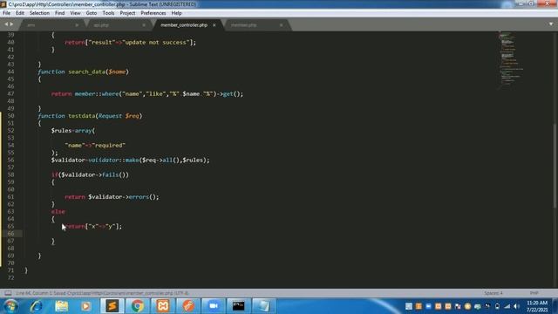The height and width of the screenshot is (314, 558).
Task: Open the tab list dropdown arrow
Action: (551, 24)
